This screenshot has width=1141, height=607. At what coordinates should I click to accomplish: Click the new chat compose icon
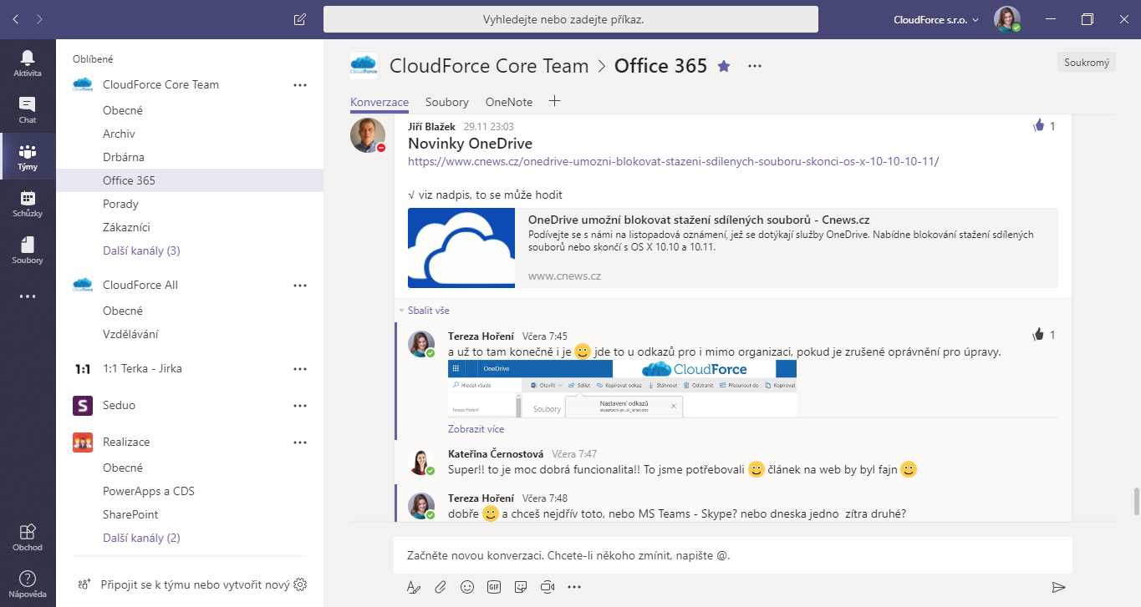click(x=300, y=18)
